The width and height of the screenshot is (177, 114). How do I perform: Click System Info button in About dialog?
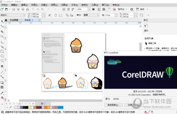click(x=113, y=105)
